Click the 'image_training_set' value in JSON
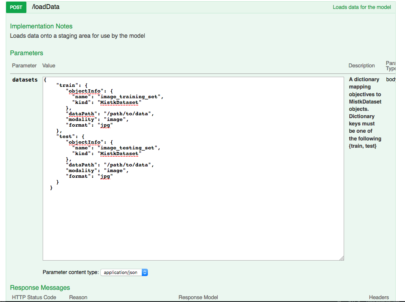405x302 pixels. coord(129,97)
